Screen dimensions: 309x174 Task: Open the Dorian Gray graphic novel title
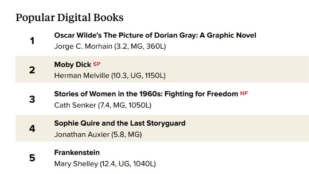pyautogui.click(x=155, y=35)
